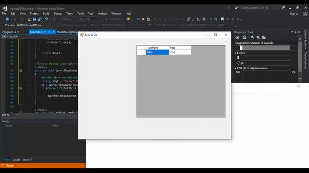This screenshot has width=309, height=173.
Task: Click the Save toolbar icon
Action: pos(34,19)
